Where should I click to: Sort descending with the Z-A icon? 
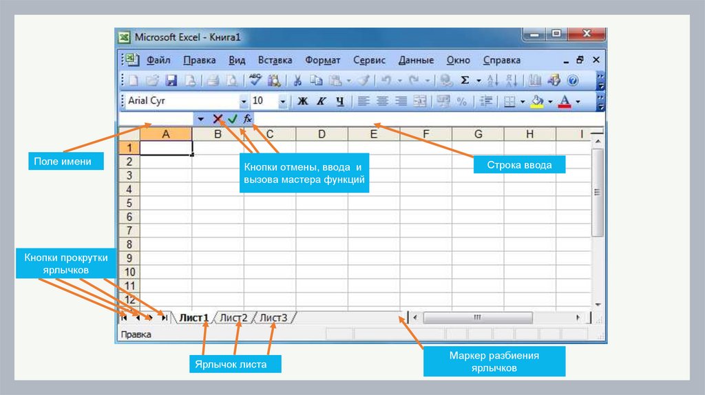pyautogui.click(x=512, y=81)
